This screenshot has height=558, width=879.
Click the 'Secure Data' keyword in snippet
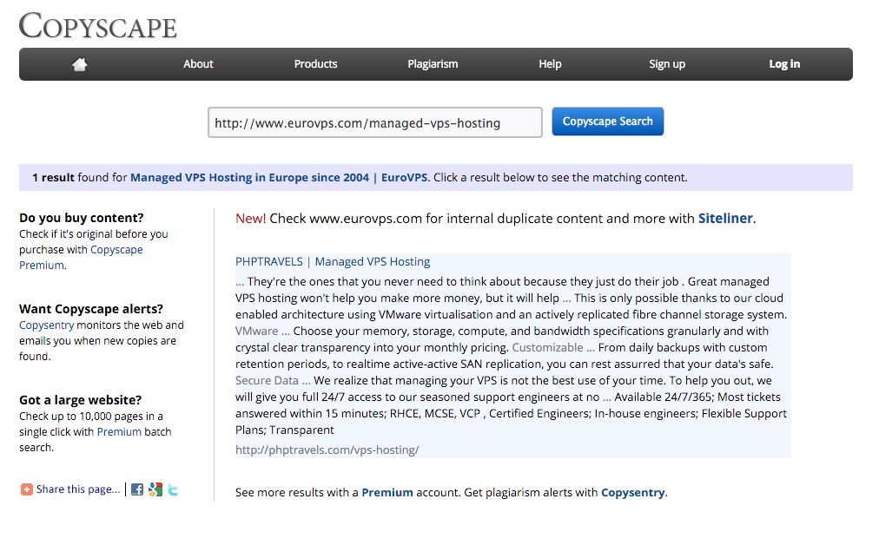(267, 380)
